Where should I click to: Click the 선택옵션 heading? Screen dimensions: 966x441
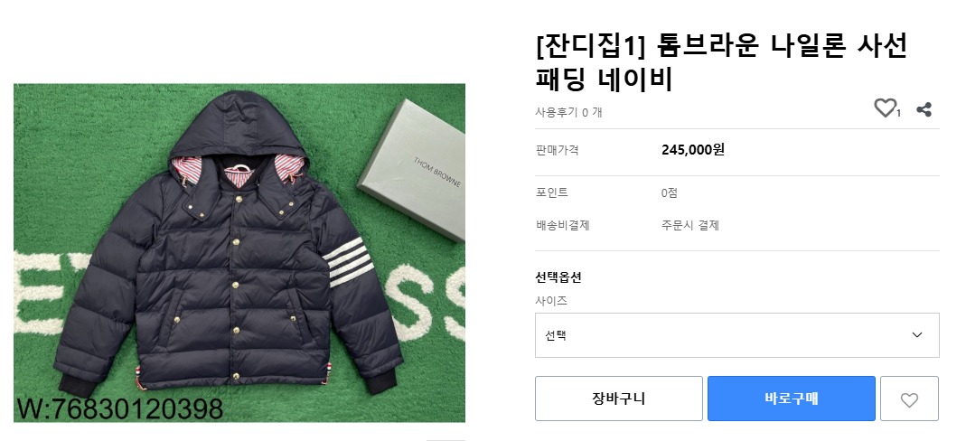point(558,277)
